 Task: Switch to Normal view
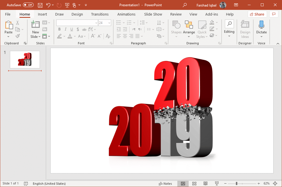pos(183,183)
